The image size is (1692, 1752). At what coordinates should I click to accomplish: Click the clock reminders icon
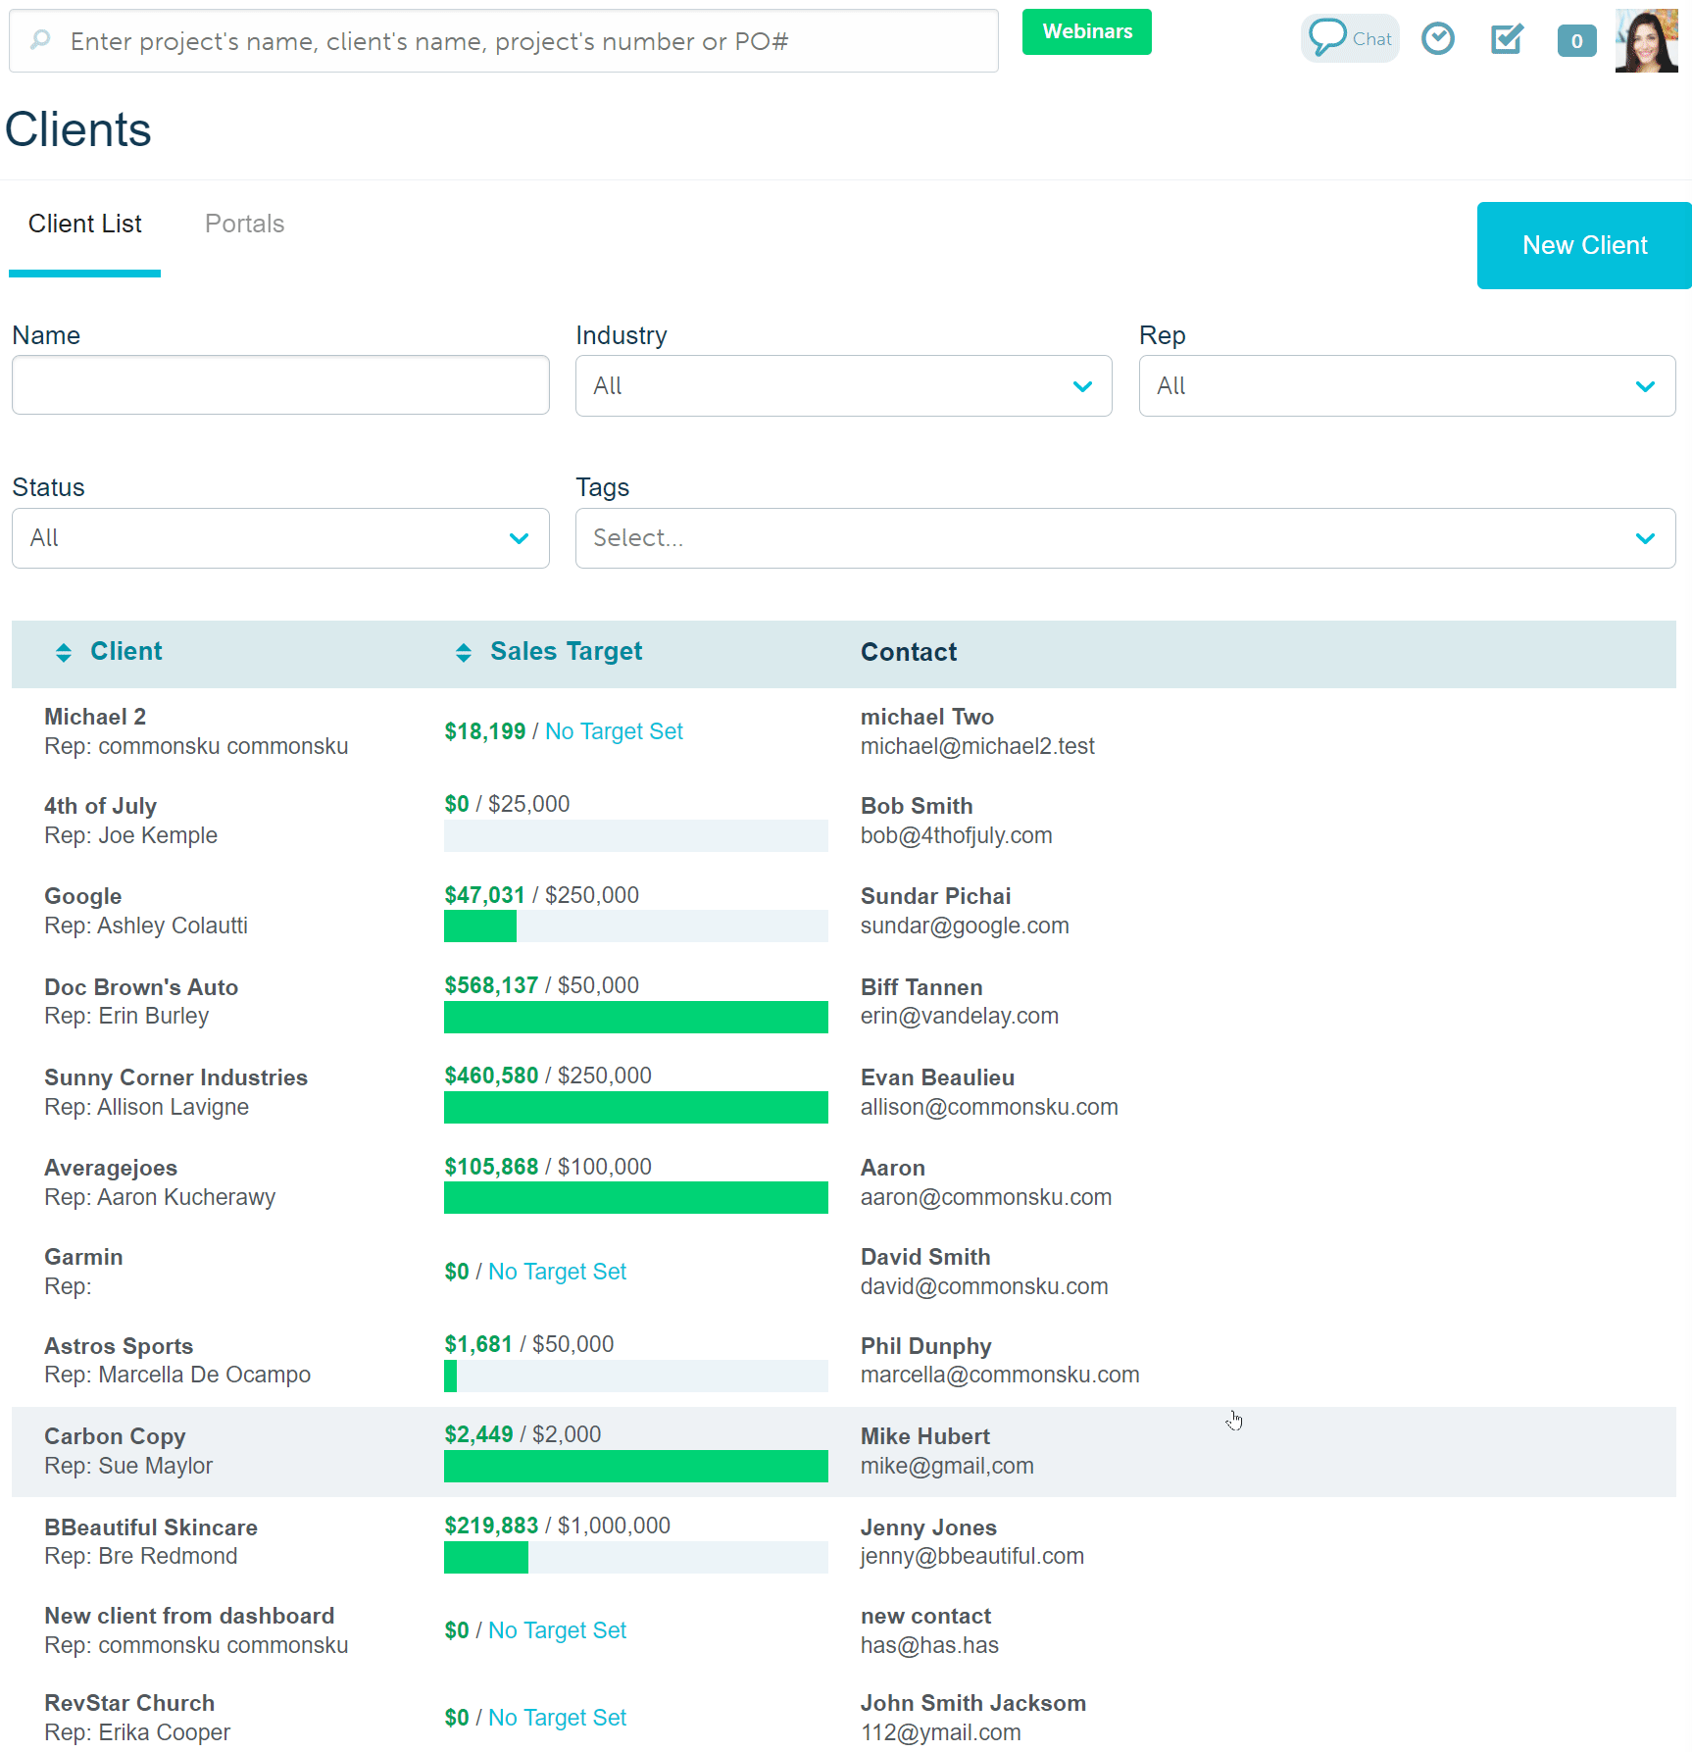[1438, 38]
